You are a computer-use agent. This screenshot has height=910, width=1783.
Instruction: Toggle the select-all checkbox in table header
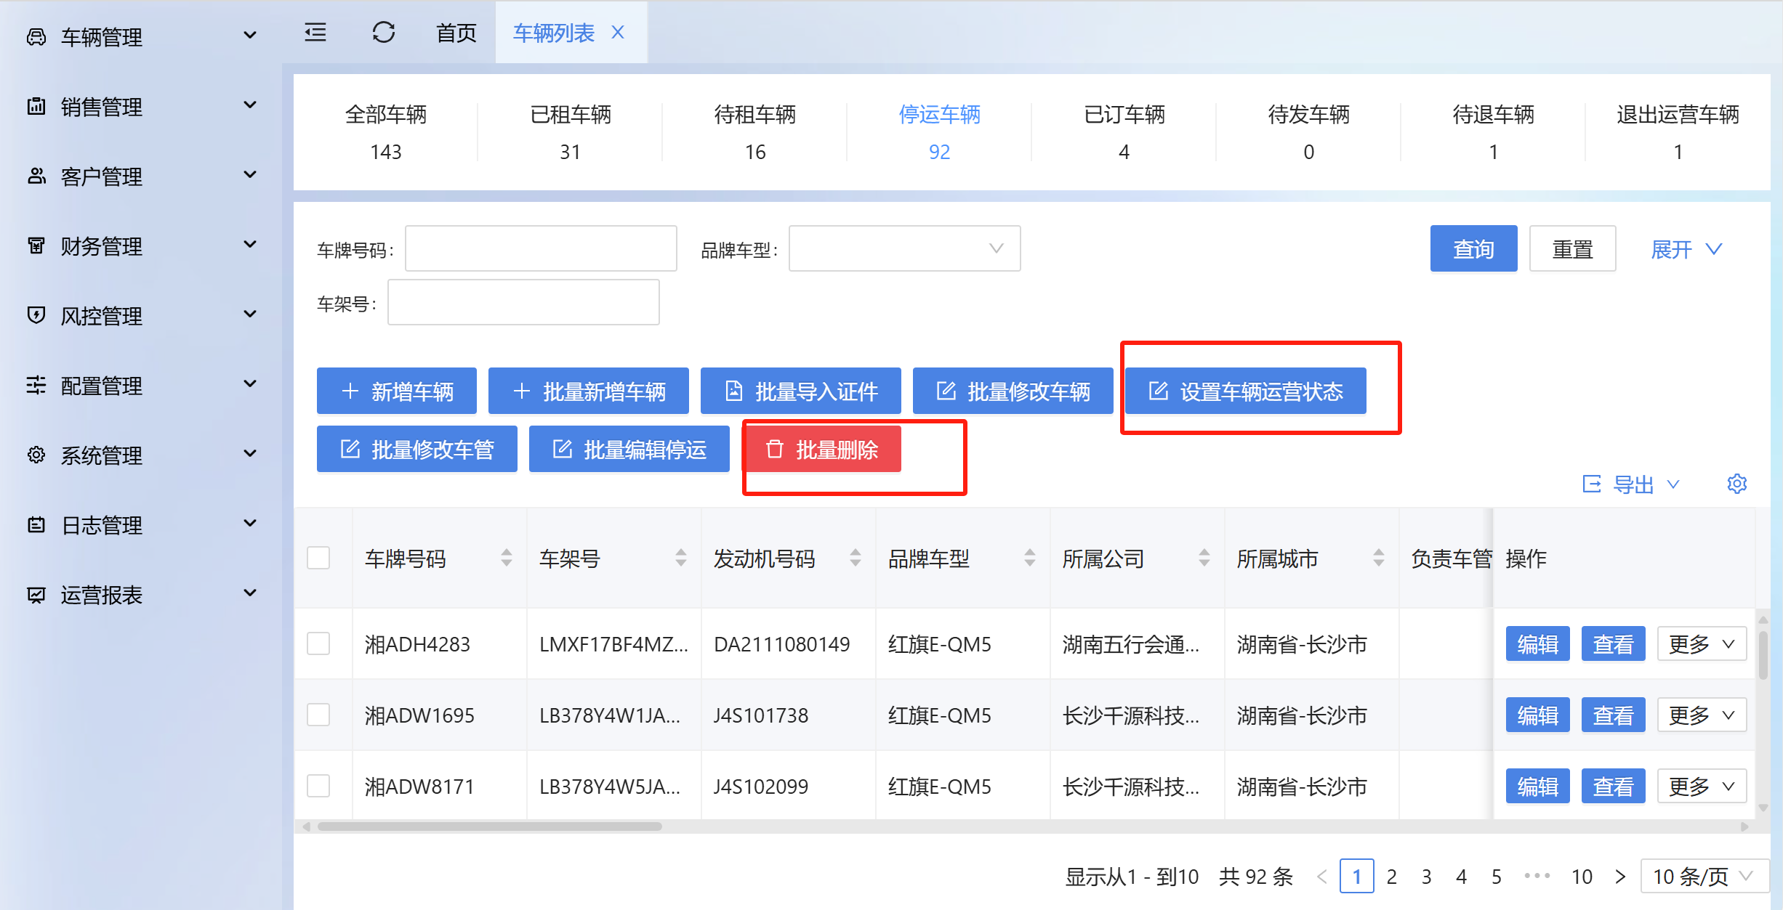[318, 558]
